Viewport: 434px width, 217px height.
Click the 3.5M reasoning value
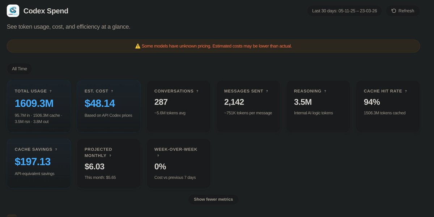pyautogui.click(x=303, y=102)
